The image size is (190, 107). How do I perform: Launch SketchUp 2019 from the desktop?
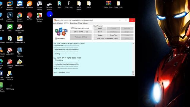coord(10,64)
